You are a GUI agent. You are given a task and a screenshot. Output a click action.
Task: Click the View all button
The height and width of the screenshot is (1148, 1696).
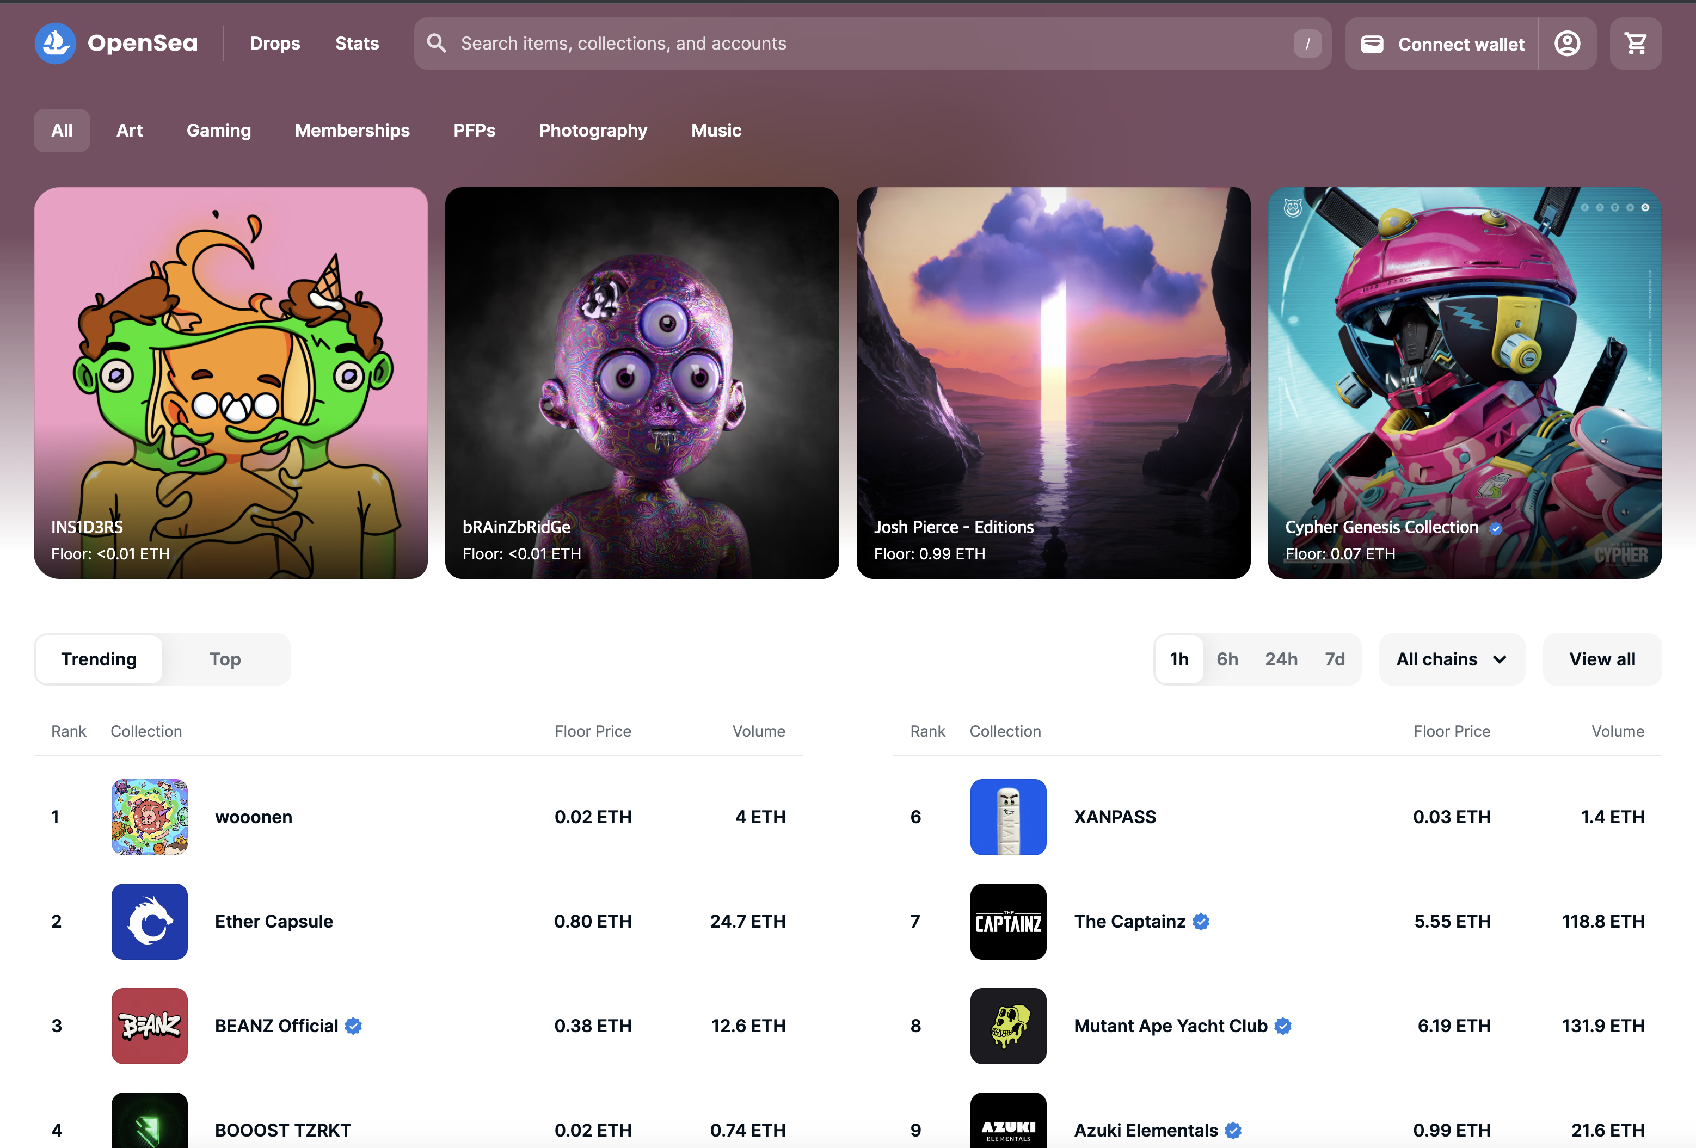[1602, 659]
